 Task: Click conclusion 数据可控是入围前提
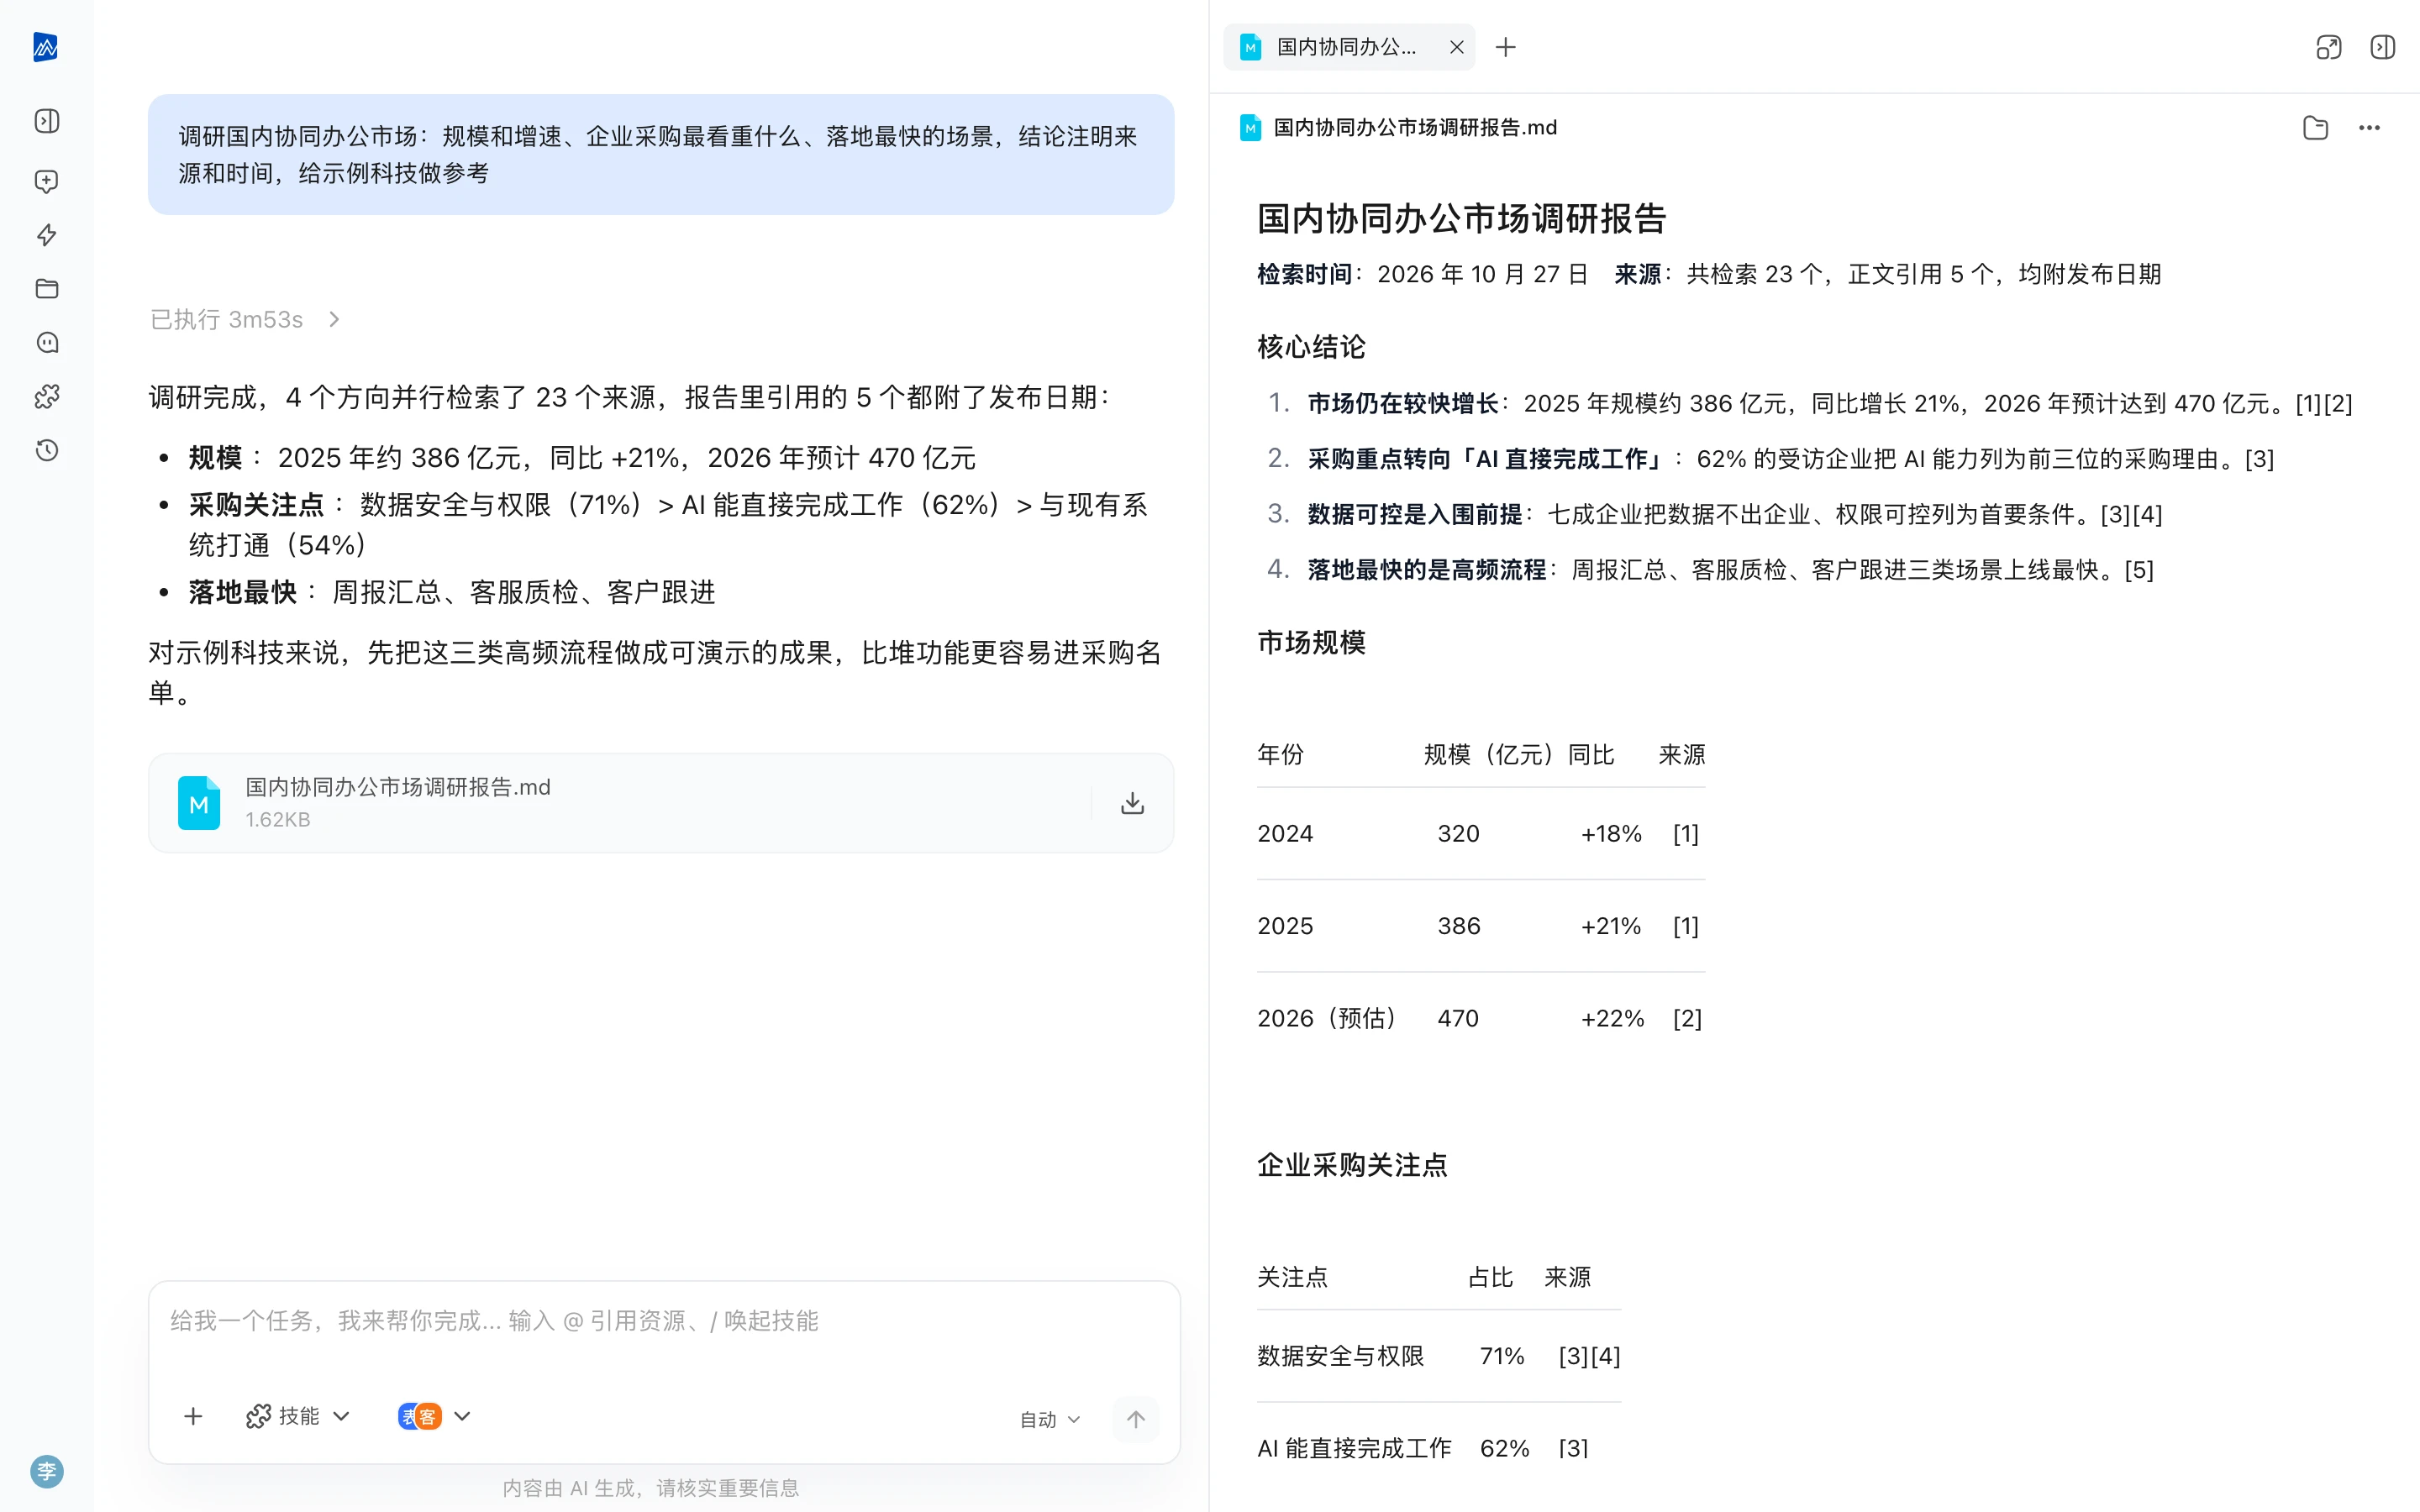coord(1415,514)
